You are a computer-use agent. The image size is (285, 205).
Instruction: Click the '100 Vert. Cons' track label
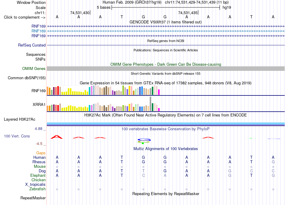(17, 136)
